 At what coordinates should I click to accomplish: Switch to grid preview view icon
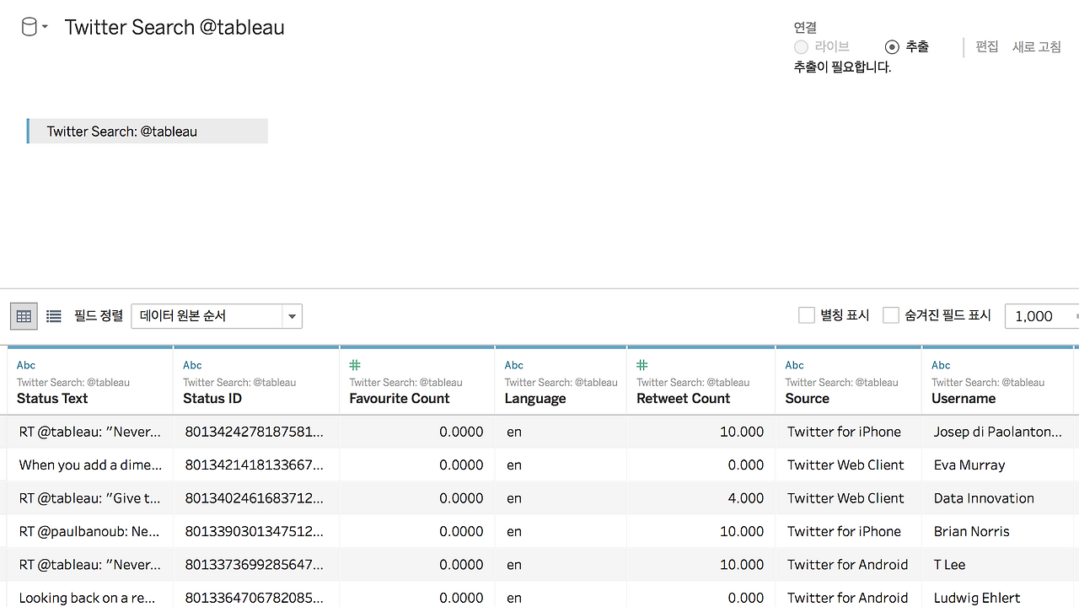coord(24,316)
